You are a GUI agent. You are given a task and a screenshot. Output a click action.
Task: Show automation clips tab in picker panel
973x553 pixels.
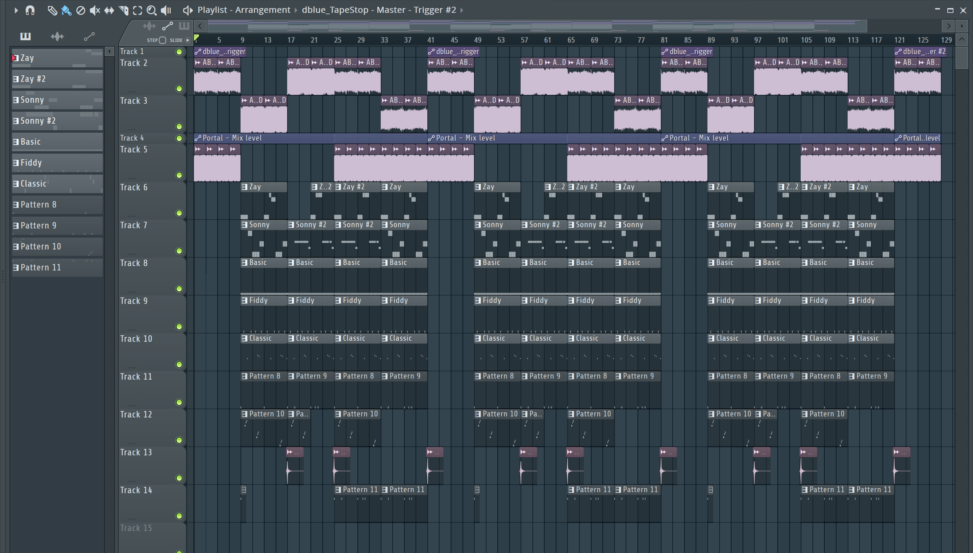[89, 36]
